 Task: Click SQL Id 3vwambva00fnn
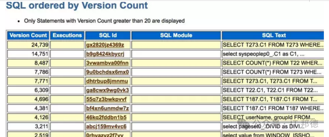pyautogui.click(x=107, y=63)
